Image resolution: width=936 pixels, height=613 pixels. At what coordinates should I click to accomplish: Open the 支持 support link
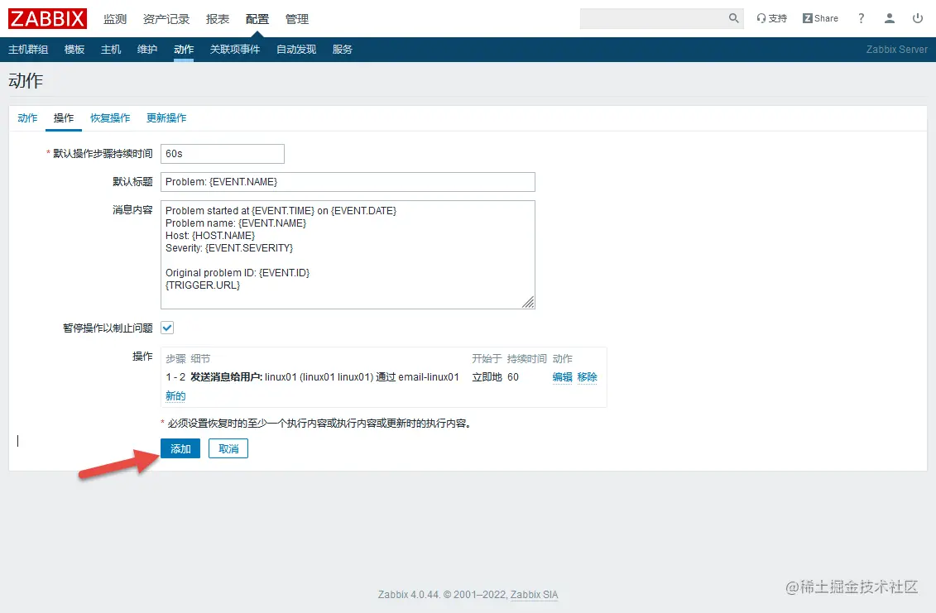pos(772,18)
